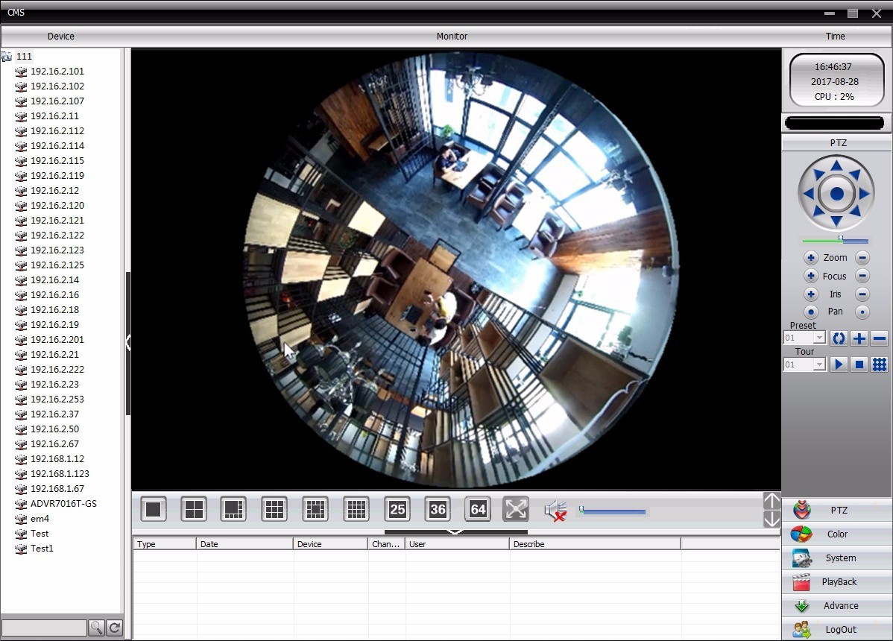Switch to 64-view layout
Screen dimensions: 893x641
coord(478,510)
